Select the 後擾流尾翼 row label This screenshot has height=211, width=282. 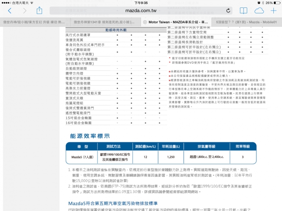[x=74, y=40]
